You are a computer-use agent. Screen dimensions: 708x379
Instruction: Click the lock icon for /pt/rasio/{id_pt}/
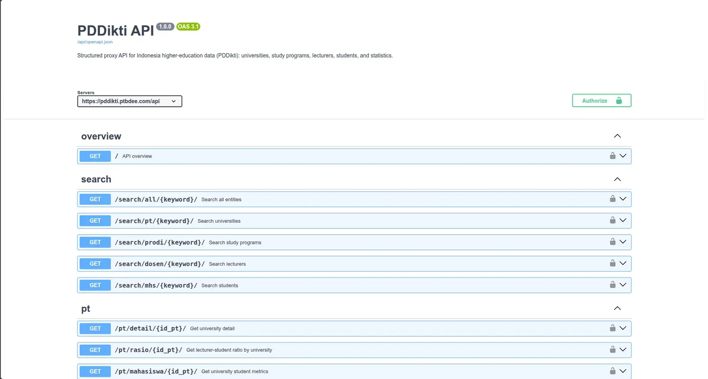[612, 349]
